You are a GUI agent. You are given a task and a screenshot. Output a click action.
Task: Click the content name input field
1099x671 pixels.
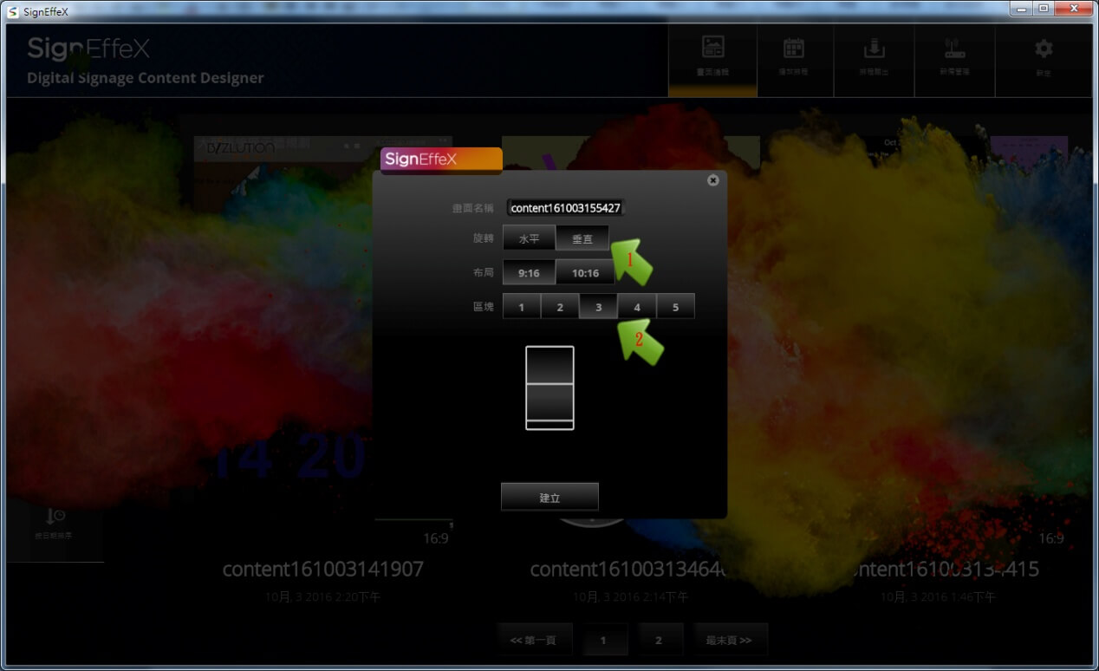tap(565, 208)
